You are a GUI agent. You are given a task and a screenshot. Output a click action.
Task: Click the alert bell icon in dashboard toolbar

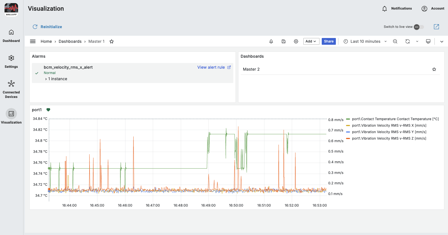click(x=271, y=41)
